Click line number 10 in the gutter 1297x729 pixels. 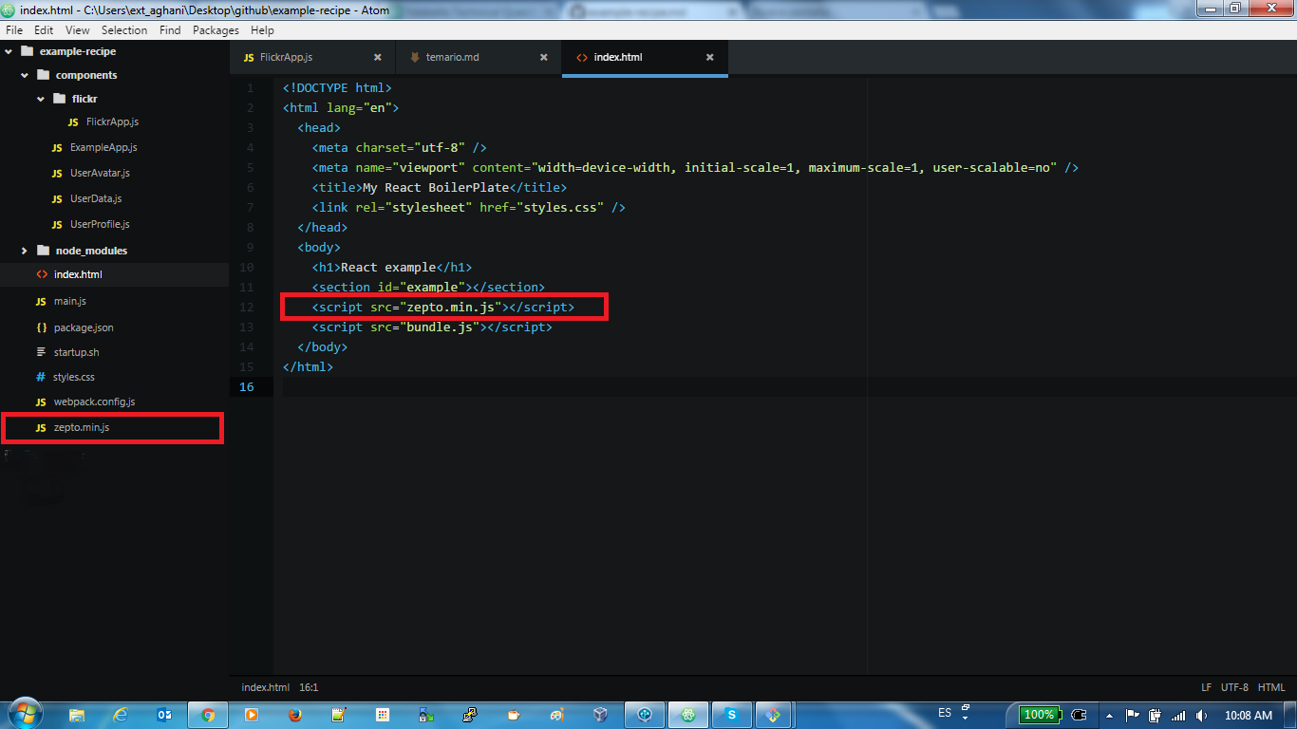pyautogui.click(x=247, y=267)
